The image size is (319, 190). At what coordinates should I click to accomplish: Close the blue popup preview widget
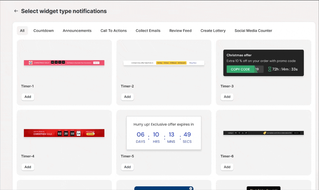coord(191,188)
